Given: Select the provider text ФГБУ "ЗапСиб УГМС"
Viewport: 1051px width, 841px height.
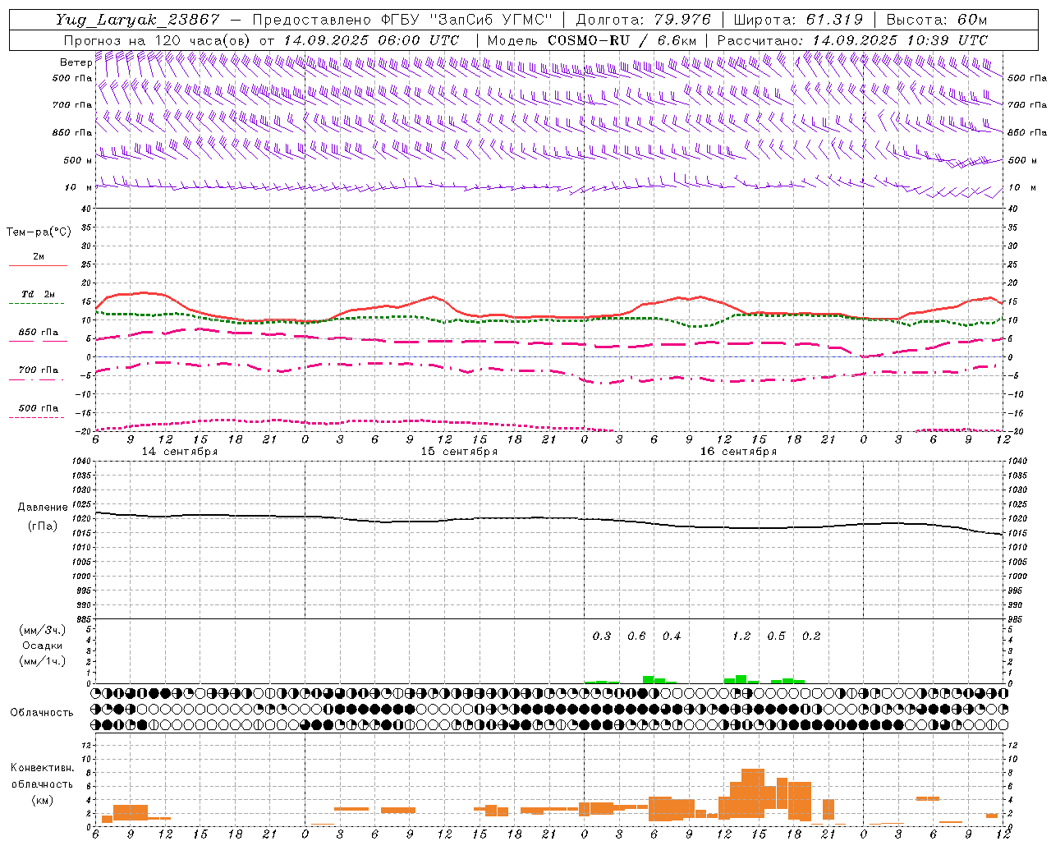Looking at the screenshot, I should click(468, 20).
